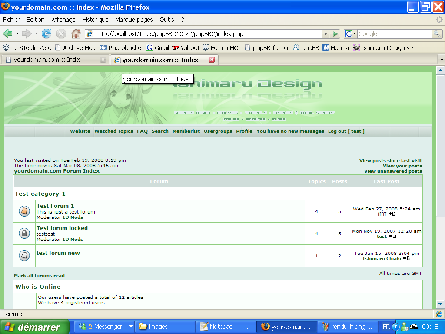Image resolution: width=445 pixels, height=334 pixels.
Task: Expand the Messenger taskbar group arrow
Action: (x=131, y=327)
